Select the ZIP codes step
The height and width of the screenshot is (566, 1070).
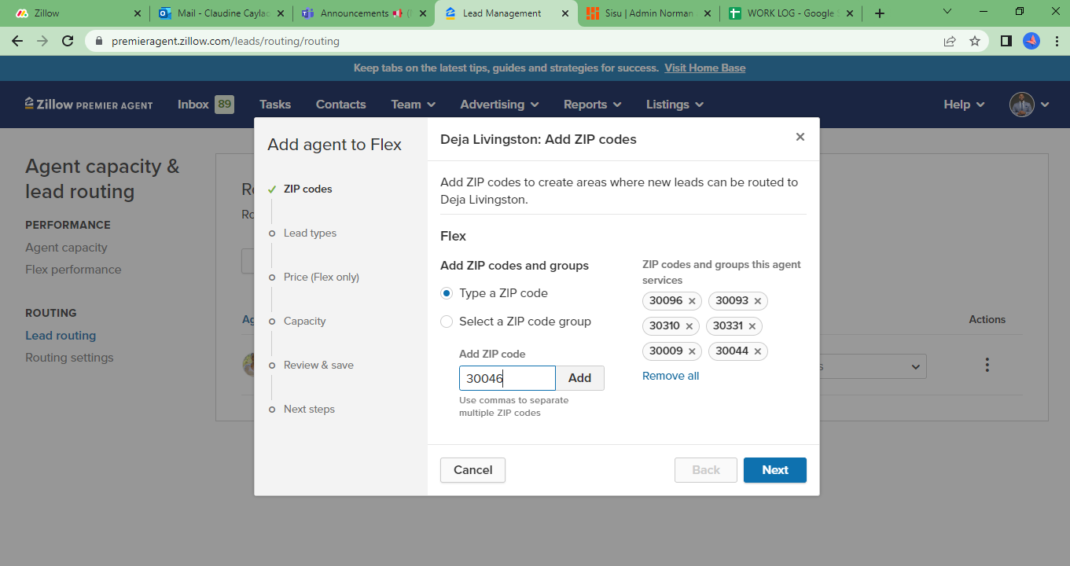[307, 189]
